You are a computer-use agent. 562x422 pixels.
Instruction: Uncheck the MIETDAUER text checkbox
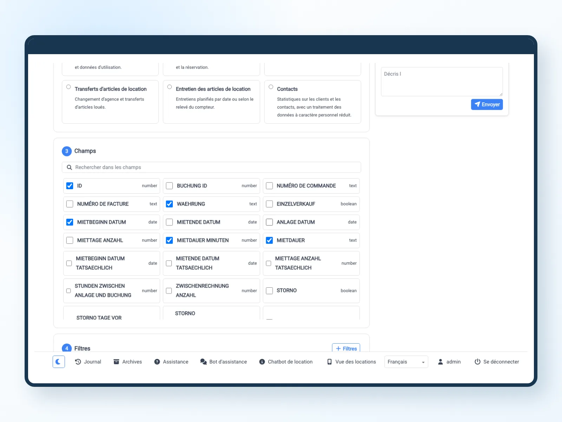coord(269,240)
